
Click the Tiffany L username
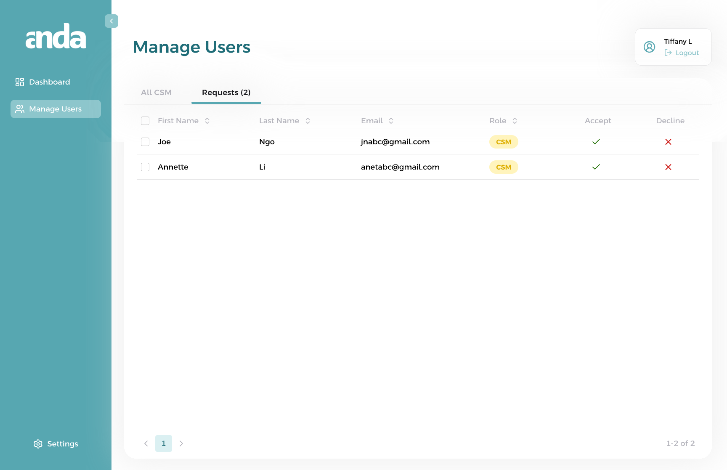coord(678,41)
